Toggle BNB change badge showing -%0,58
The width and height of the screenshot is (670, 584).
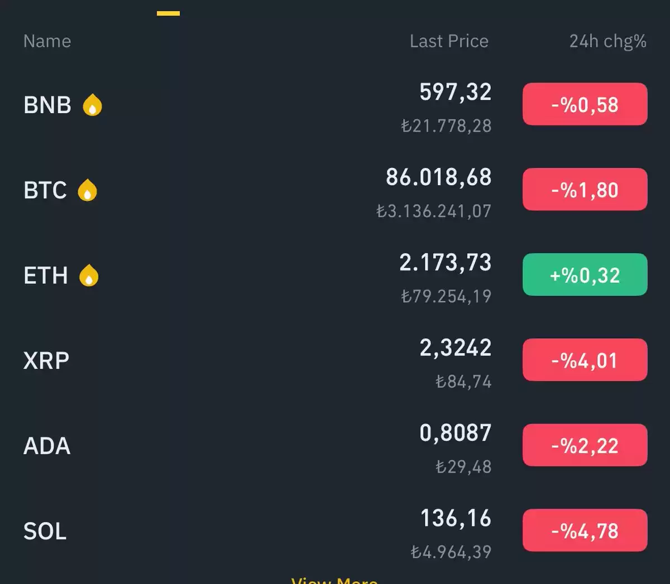[x=585, y=104]
